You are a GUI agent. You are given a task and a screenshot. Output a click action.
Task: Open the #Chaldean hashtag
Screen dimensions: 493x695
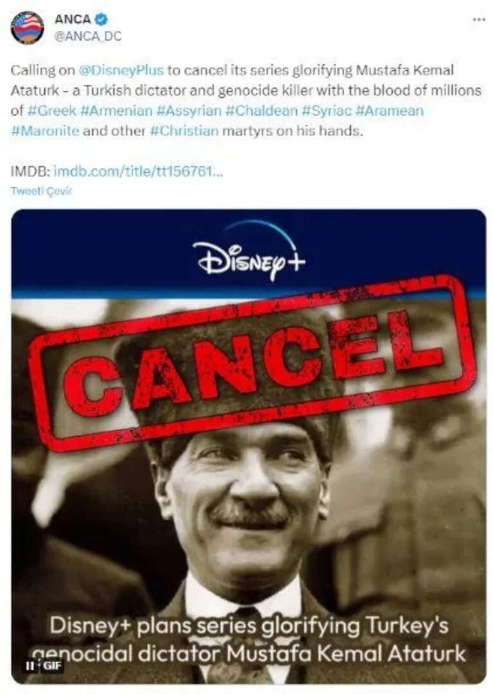(x=262, y=111)
